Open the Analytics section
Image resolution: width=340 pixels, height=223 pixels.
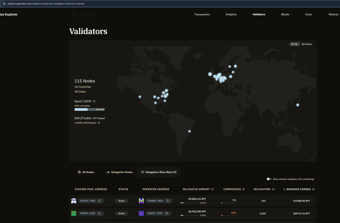231,14
